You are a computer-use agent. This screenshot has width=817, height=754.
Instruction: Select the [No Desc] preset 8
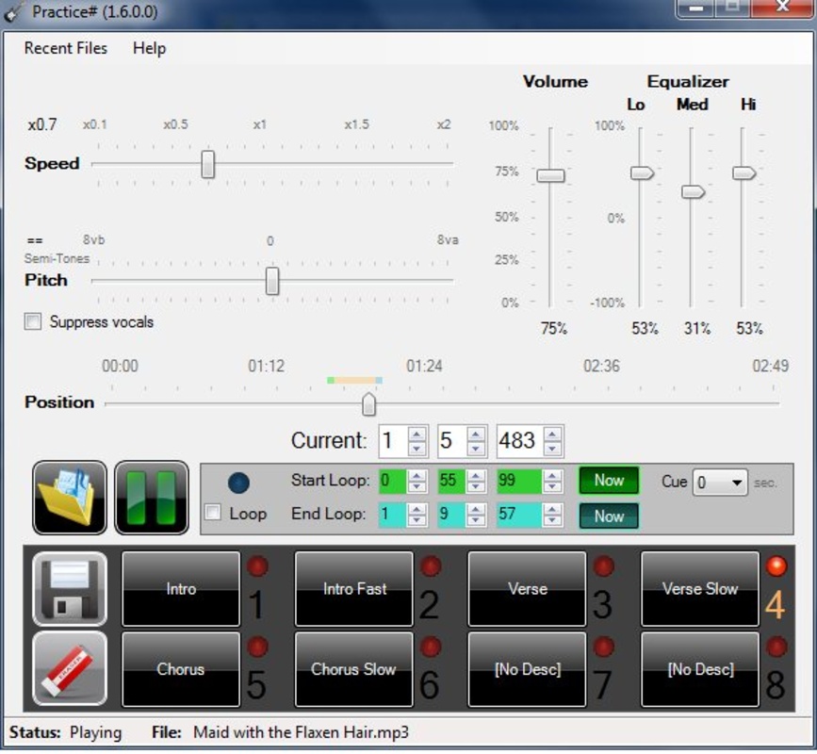tap(700, 669)
